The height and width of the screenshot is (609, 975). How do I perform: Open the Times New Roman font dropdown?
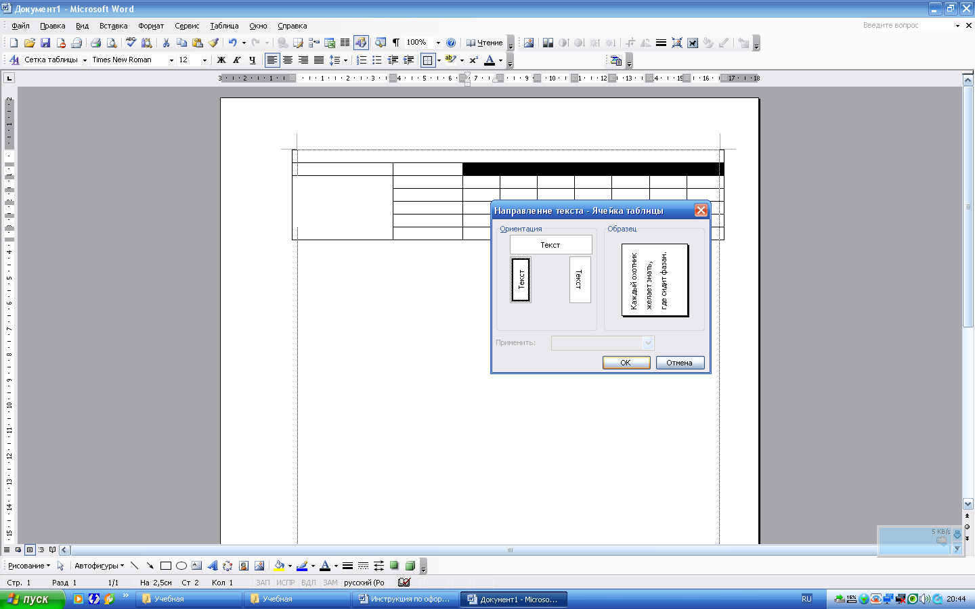171,60
